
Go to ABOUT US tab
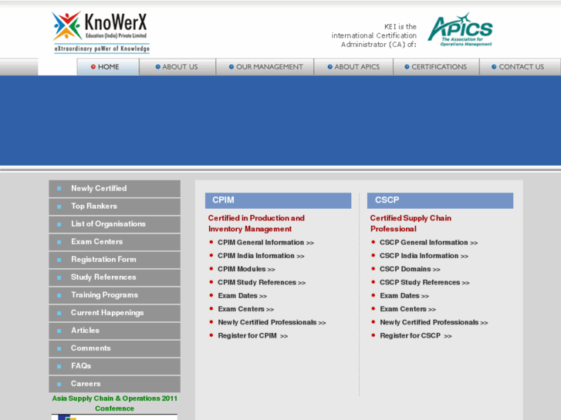tap(177, 67)
